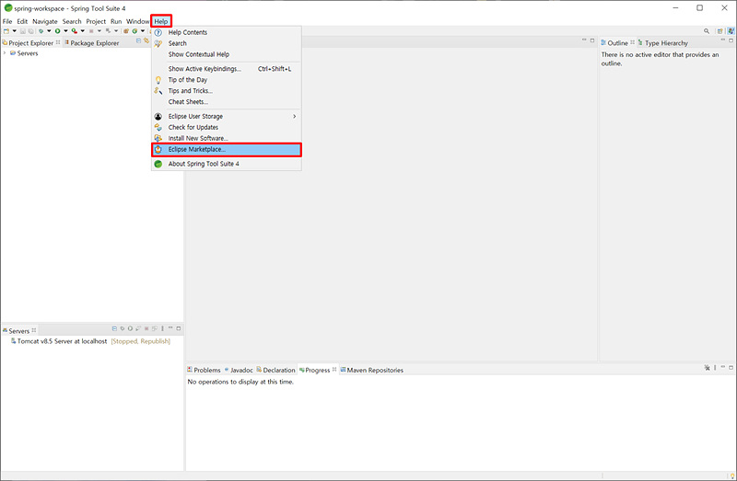Screen dimensions: 737x481
Task: Click the green Run button icon
Action: pyautogui.click(x=57, y=31)
